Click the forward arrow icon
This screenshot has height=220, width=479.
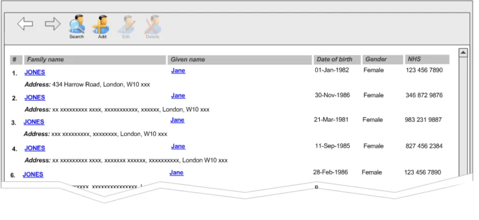click(x=52, y=24)
